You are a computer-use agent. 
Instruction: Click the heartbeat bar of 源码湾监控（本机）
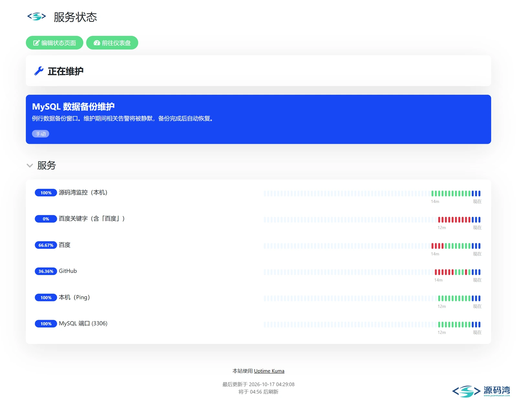pyautogui.click(x=372, y=193)
